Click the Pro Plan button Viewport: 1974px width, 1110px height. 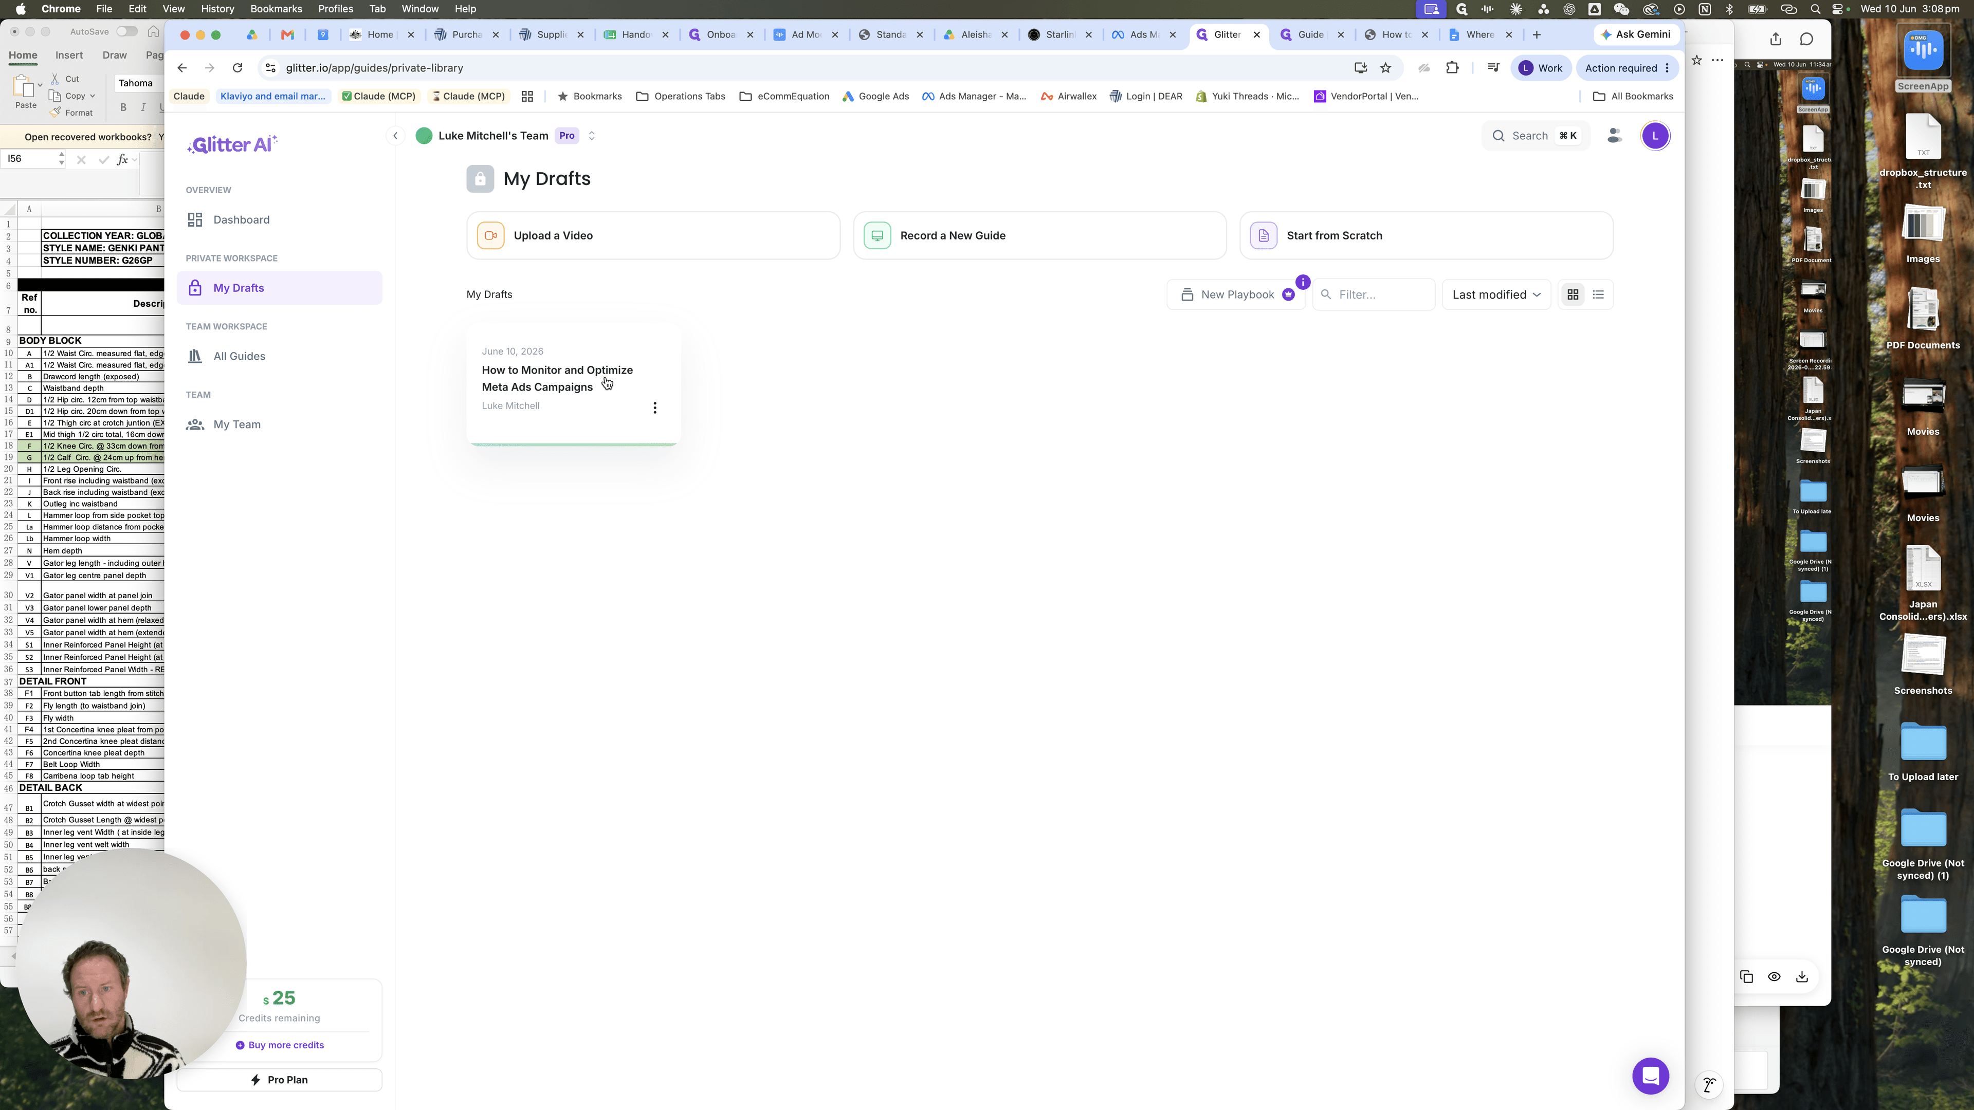pyautogui.click(x=280, y=1080)
